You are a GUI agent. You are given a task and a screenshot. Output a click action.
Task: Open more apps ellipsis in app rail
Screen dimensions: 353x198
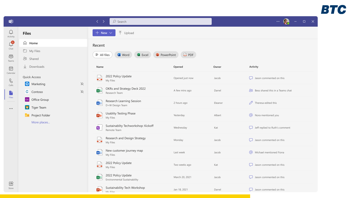point(11,109)
